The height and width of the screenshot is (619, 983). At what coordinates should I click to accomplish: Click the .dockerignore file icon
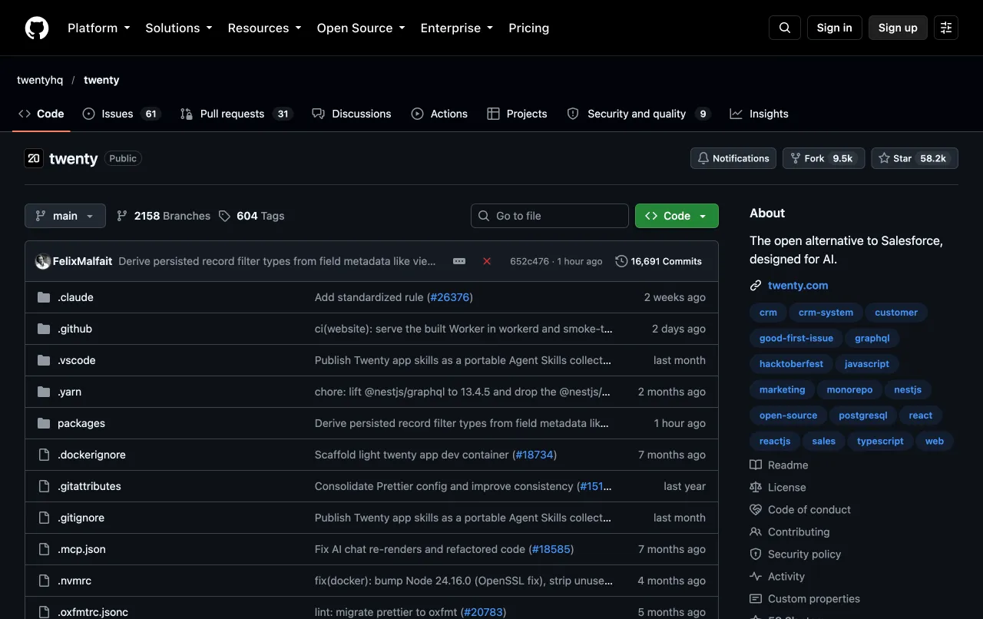(x=44, y=455)
